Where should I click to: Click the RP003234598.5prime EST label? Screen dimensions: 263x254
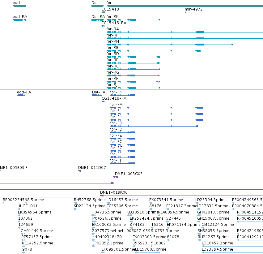(x=23, y=200)
